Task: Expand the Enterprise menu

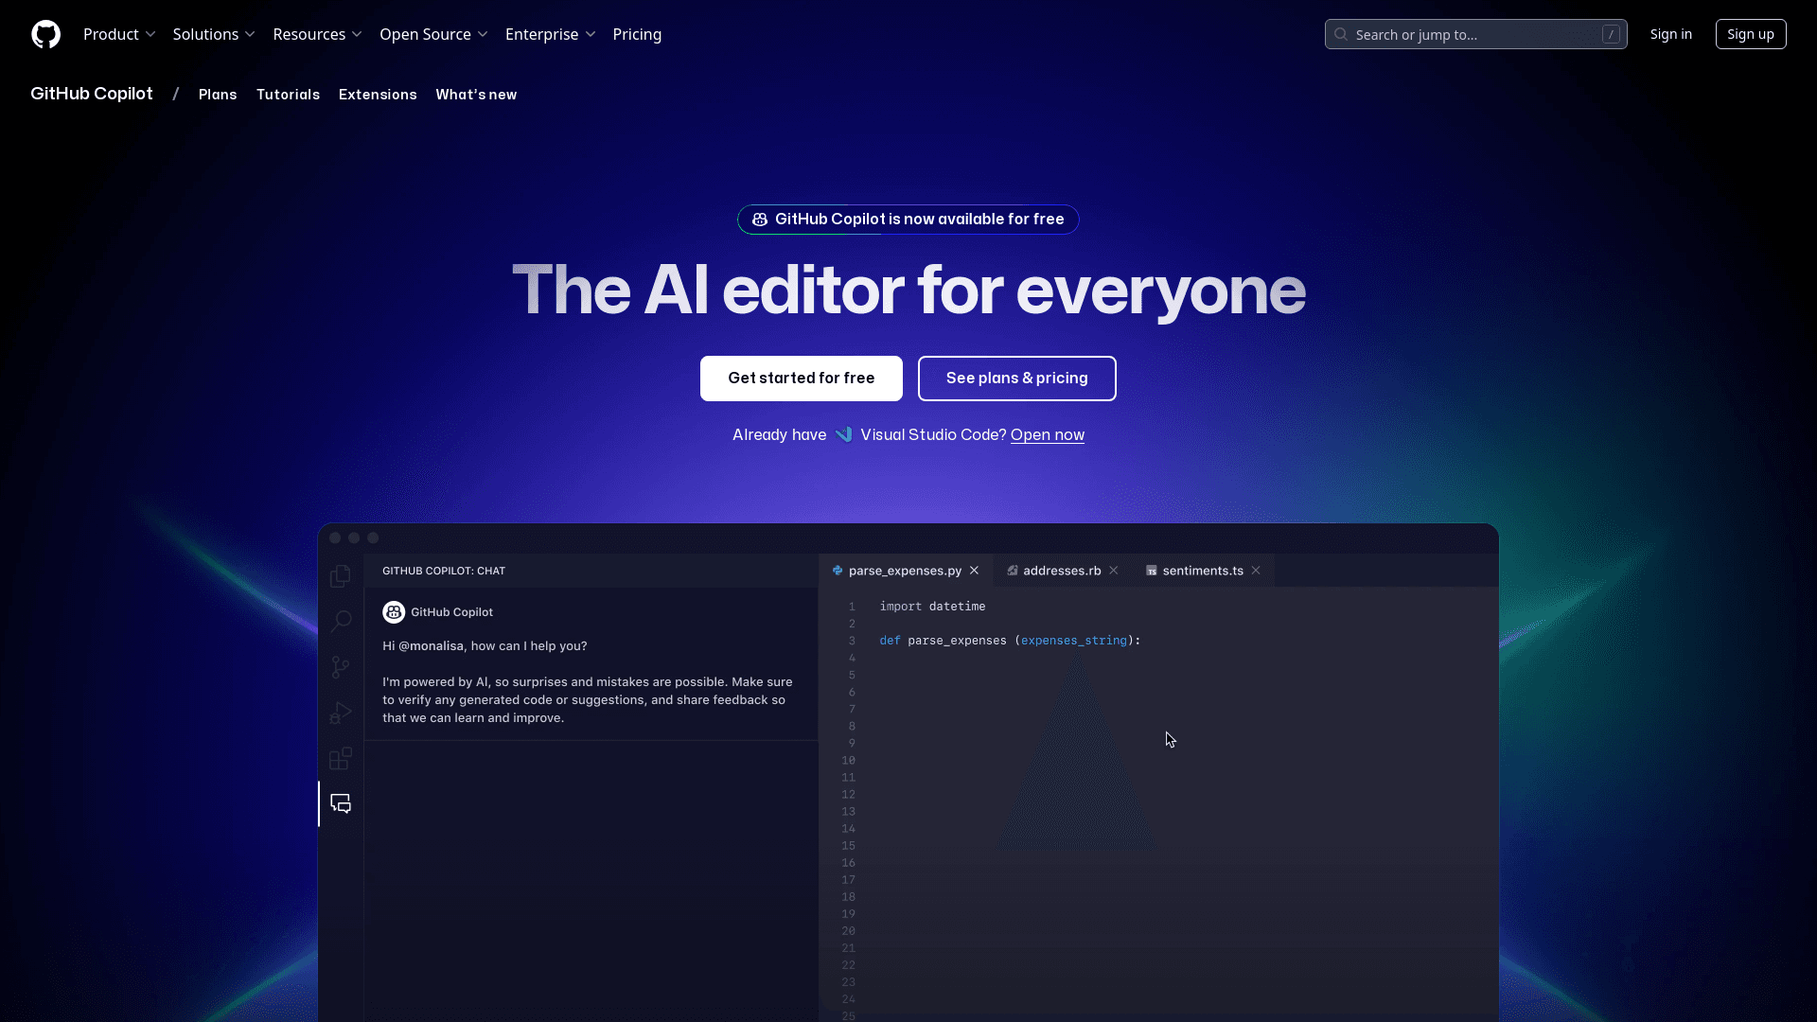Action: coord(550,34)
